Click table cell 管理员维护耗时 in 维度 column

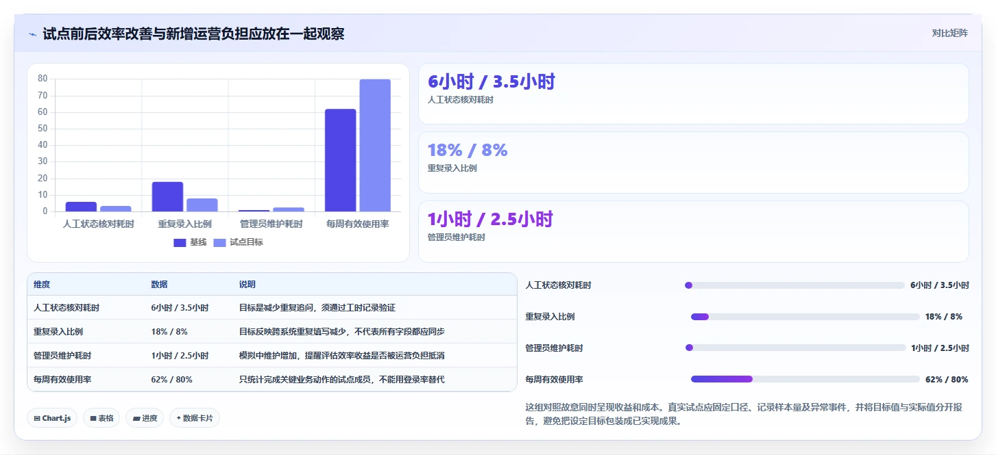62,356
